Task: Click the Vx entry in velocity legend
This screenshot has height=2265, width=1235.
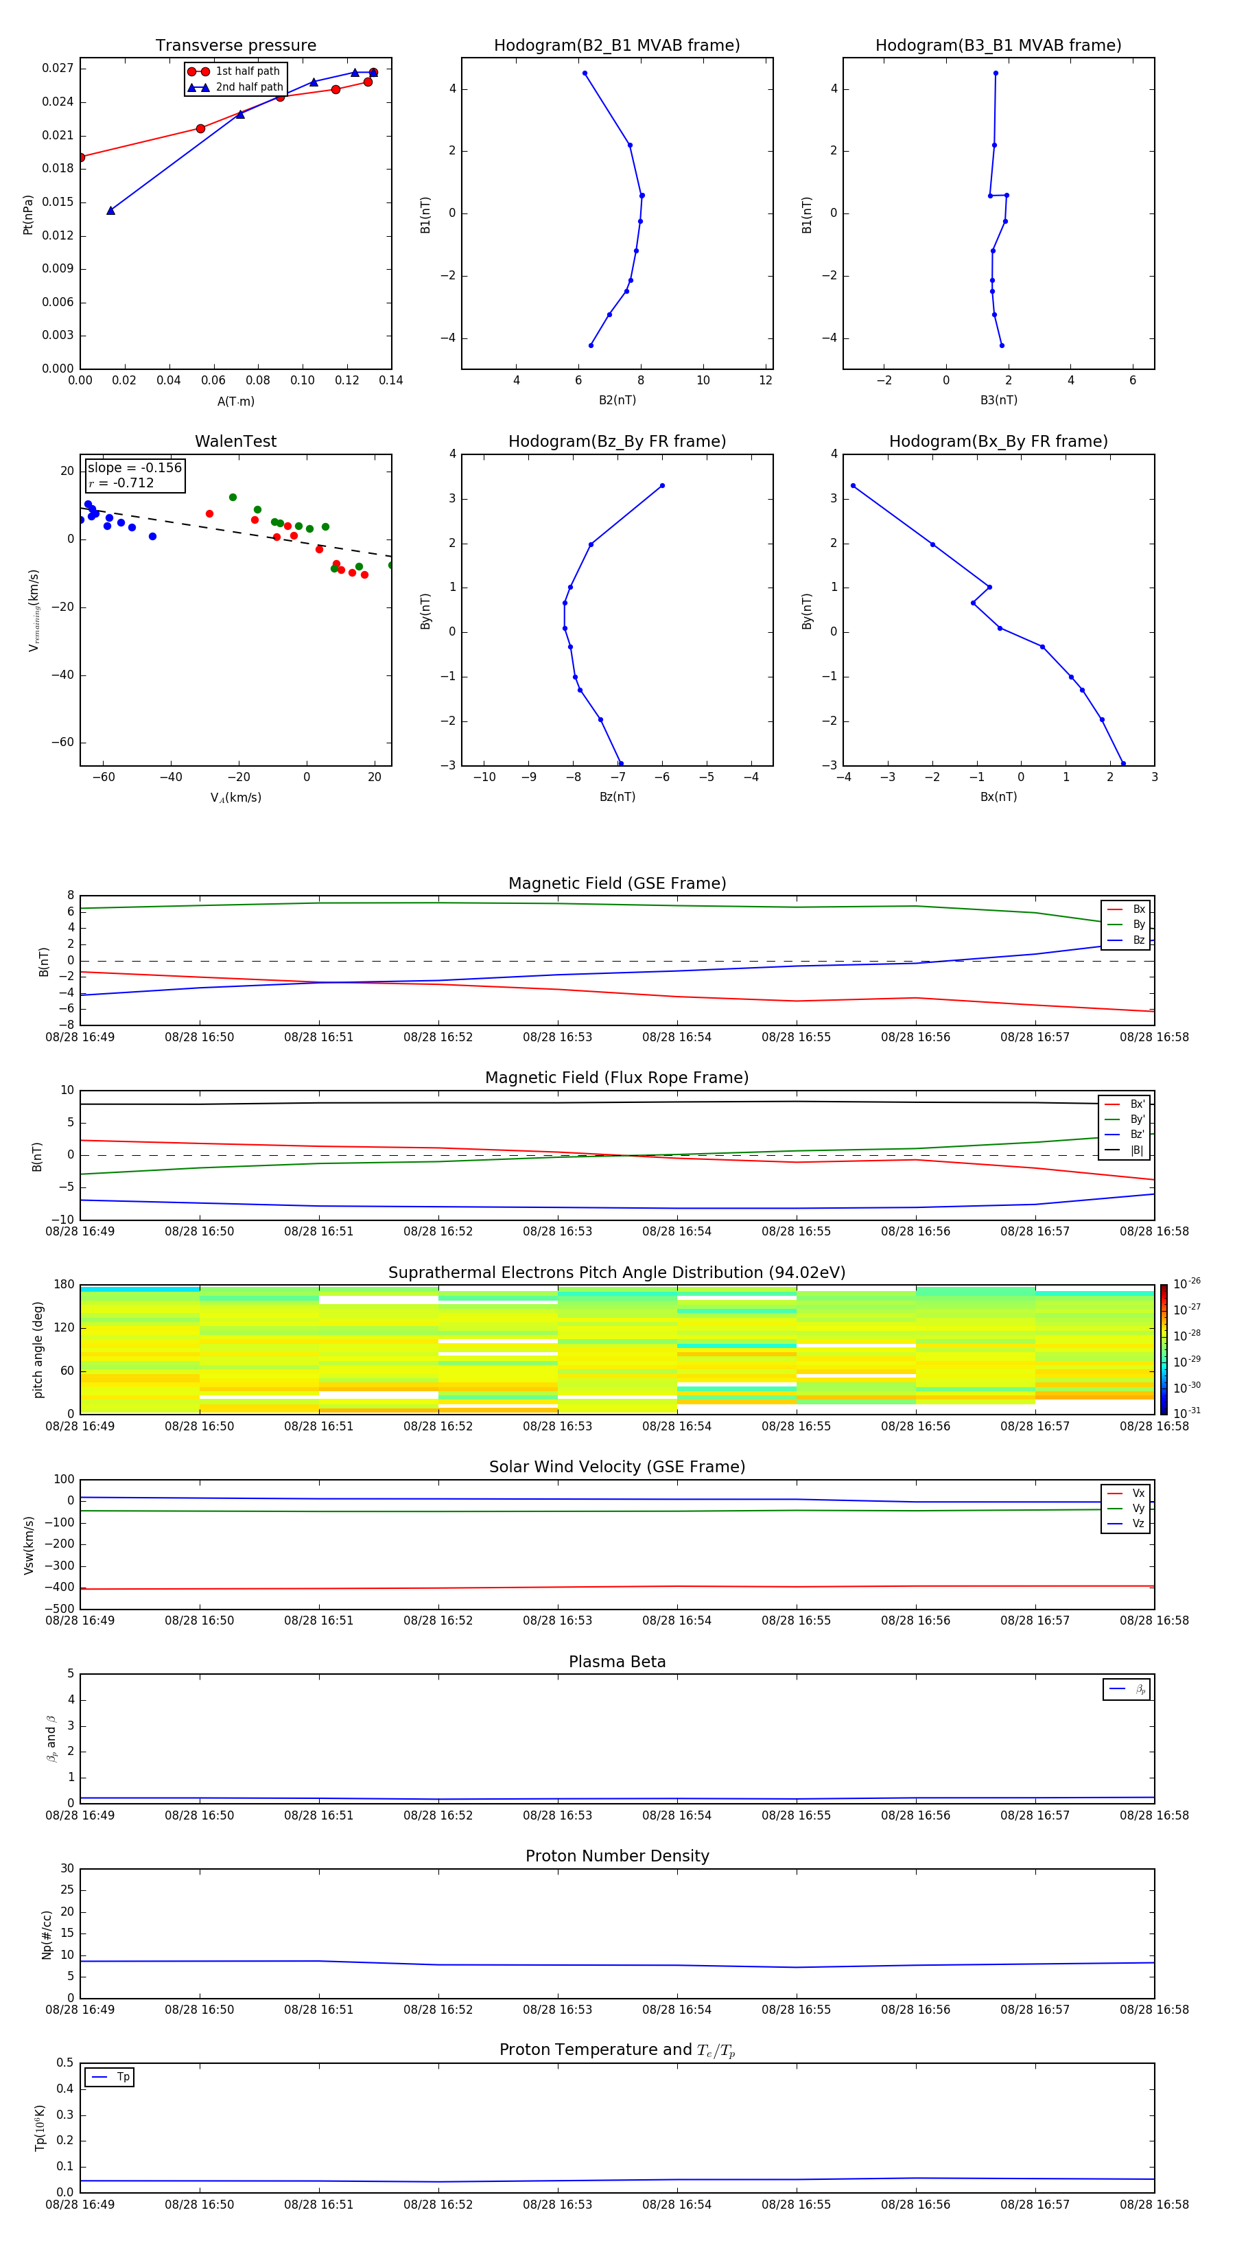Action: tap(1126, 1493)
